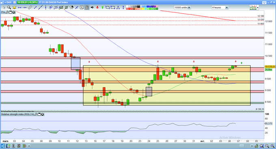Open the DAX instrument dropdown arrow
This screenshot has width=276, height=149.
[x=5, y=2]
